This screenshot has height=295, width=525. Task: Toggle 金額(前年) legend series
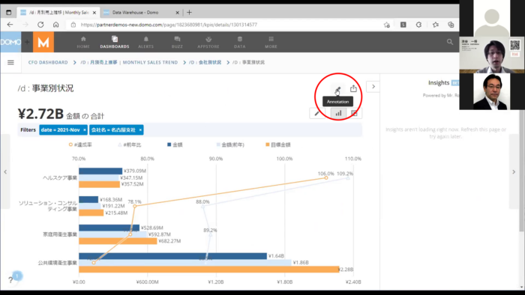tap(230, 145)
